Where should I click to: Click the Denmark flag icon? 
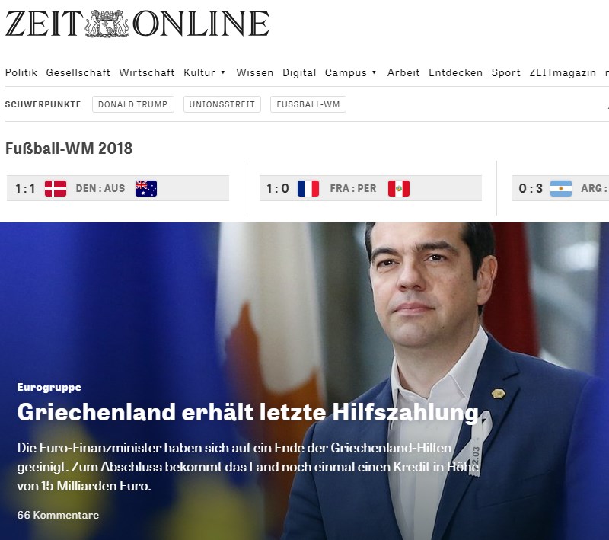(x=56, y=188)
